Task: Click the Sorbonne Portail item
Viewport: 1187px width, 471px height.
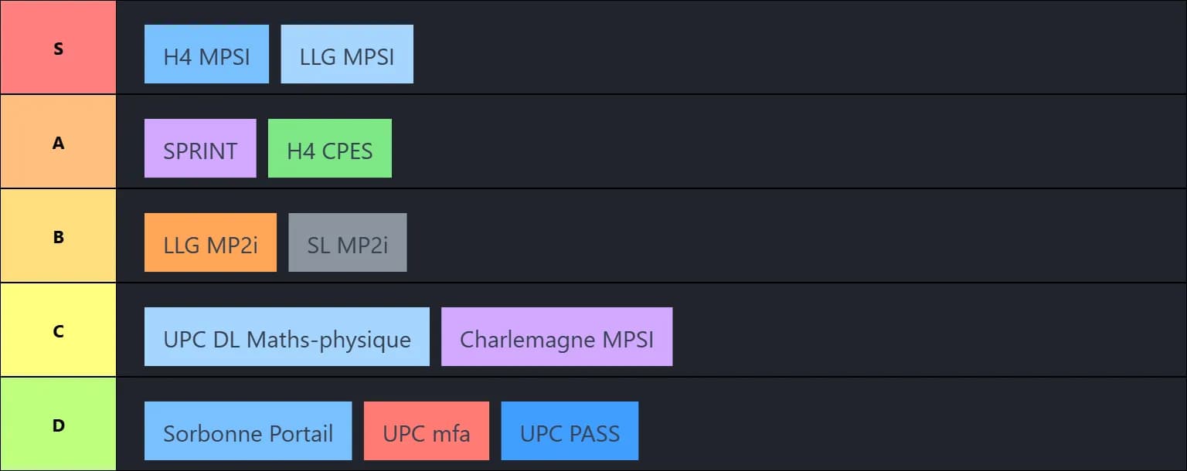Action: (x=248, y=431)
